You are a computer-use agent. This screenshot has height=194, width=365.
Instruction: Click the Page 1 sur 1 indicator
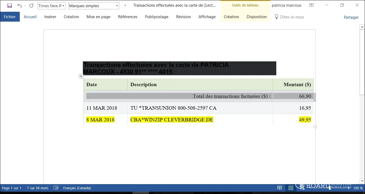click(11, 188)
